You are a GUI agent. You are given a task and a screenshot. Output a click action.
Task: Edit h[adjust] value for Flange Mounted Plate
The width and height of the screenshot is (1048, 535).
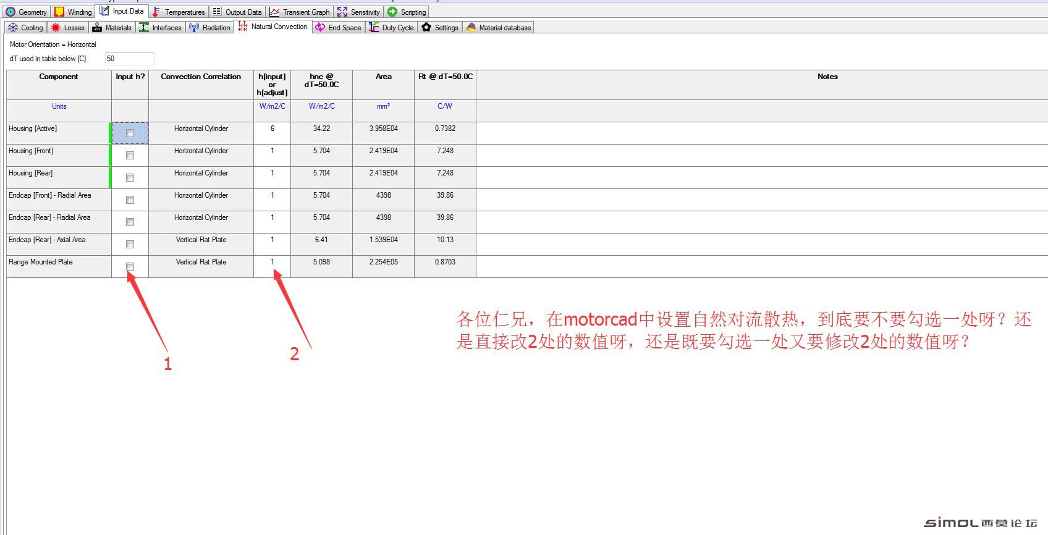(x=272, y=266)
